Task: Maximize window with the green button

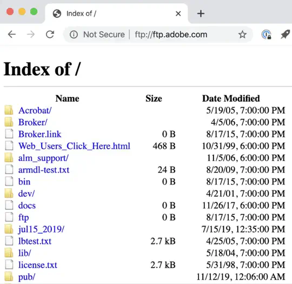Action: (34, 11)
